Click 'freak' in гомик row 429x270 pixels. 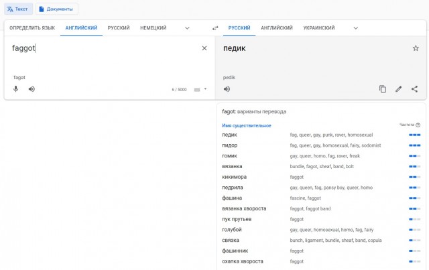point(355,156)
